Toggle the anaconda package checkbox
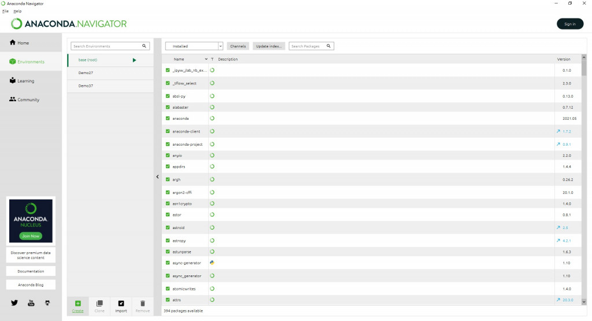 (168, 118)
